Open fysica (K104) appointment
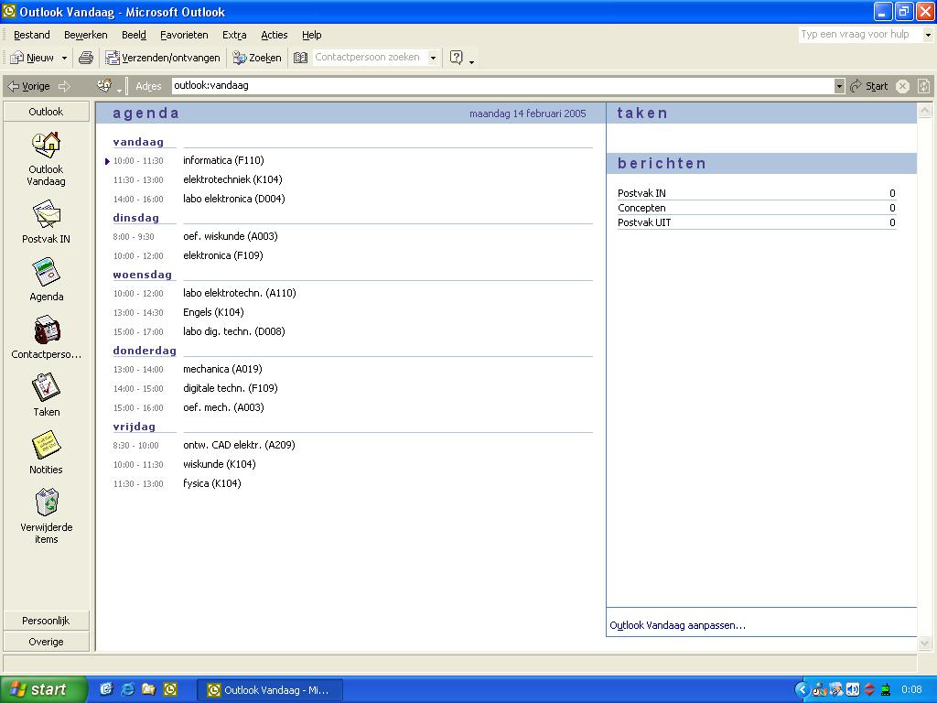The height and width of the screenshot is (703, 937). 212,483
